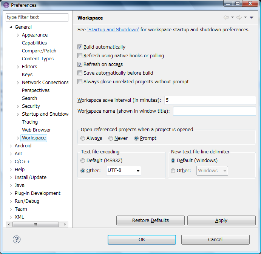
Task: Expand the Appearance tree node
Action: [18, 35]
